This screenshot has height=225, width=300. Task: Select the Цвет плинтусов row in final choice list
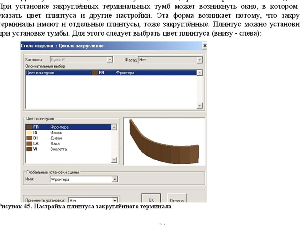tap(111, 73)
